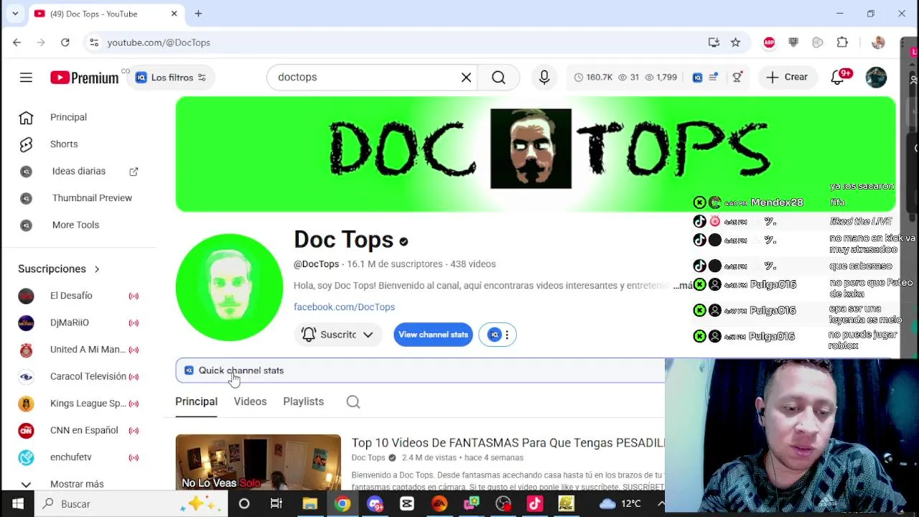
Task: Open Ideas diarias in sidebar
Action: [79, 171]
